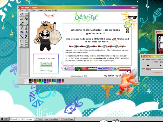Click the 'latest artwork: 9/8' text
The height and width of the screenshot is (122, 163).
[x=78, y=76]
